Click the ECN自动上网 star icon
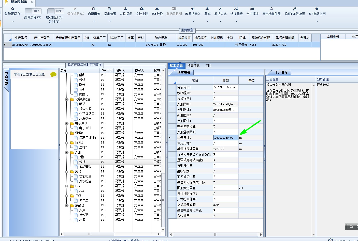The image size is (358, 241). (x=317, y=9)
